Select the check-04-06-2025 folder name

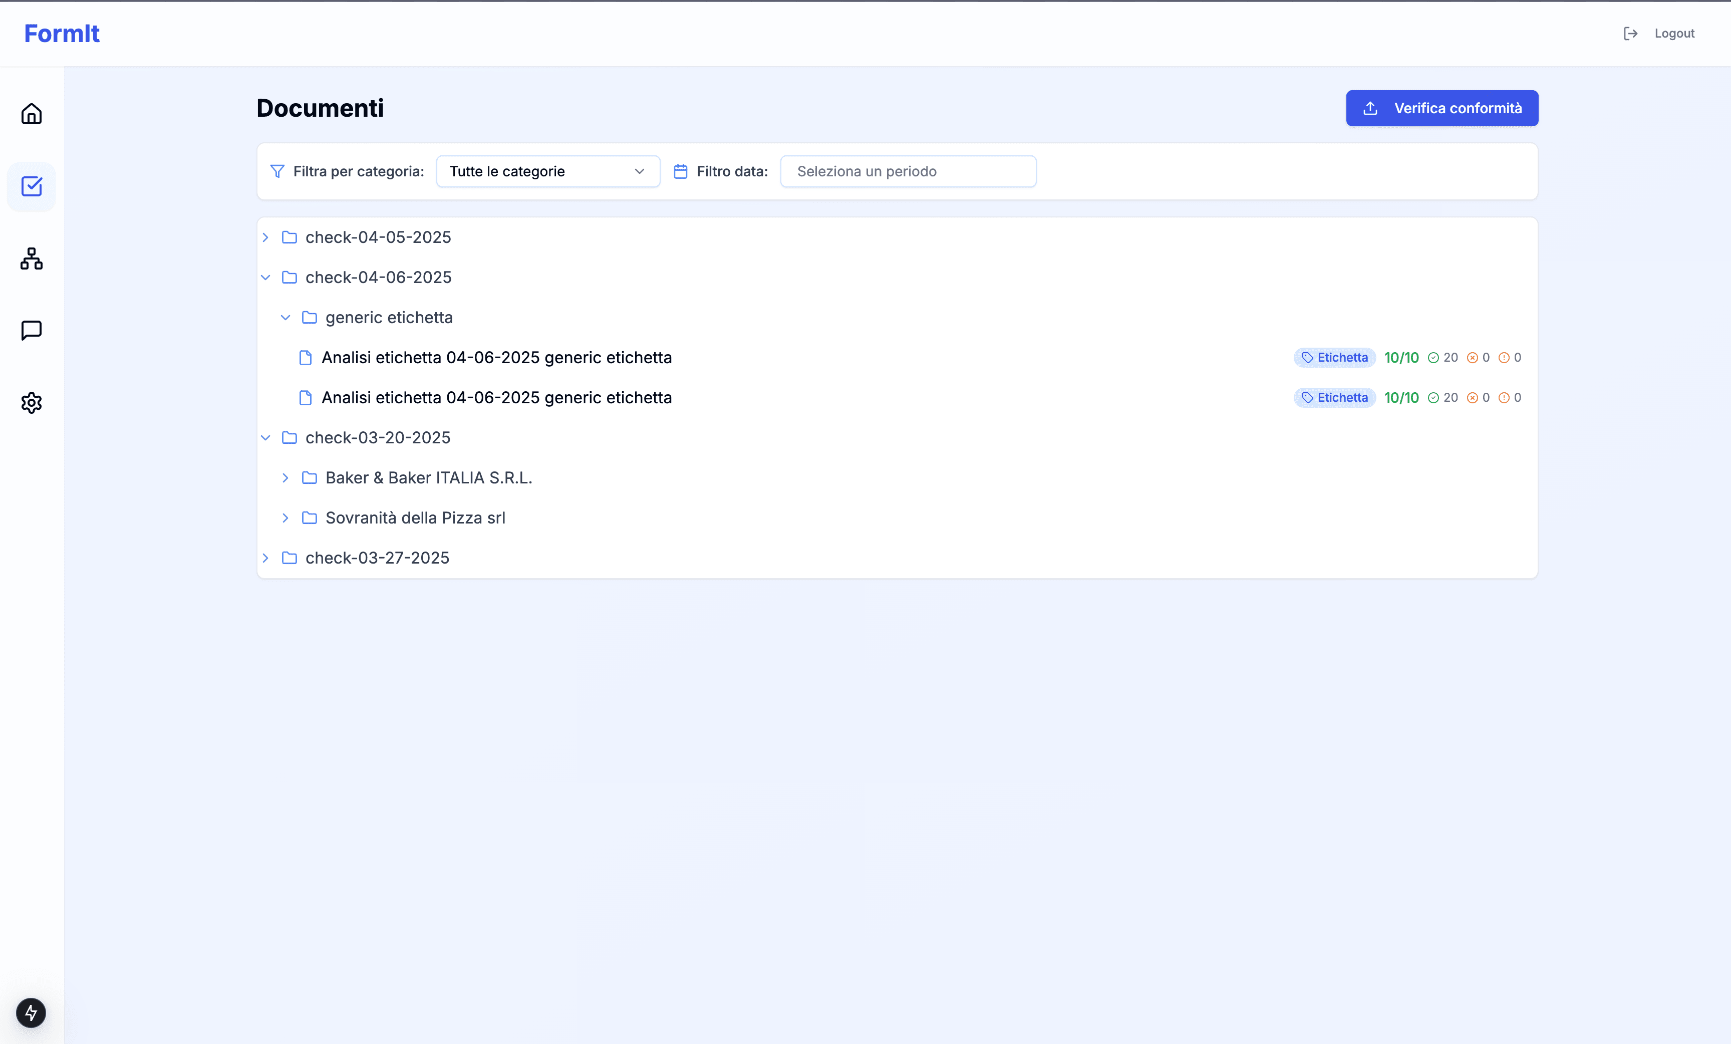click(378, 278)
